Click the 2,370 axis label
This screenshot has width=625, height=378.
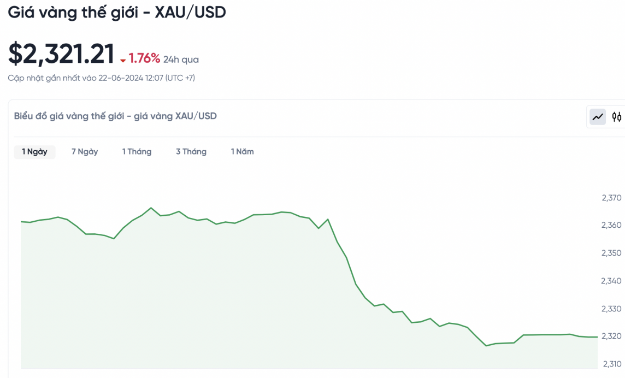pyautogui.click(x=611, y=198)
